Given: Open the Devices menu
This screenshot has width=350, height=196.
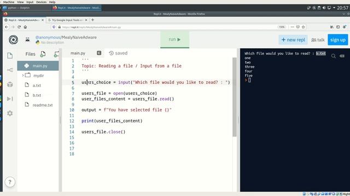Looking at the screenshot, I should pos(42,2).
